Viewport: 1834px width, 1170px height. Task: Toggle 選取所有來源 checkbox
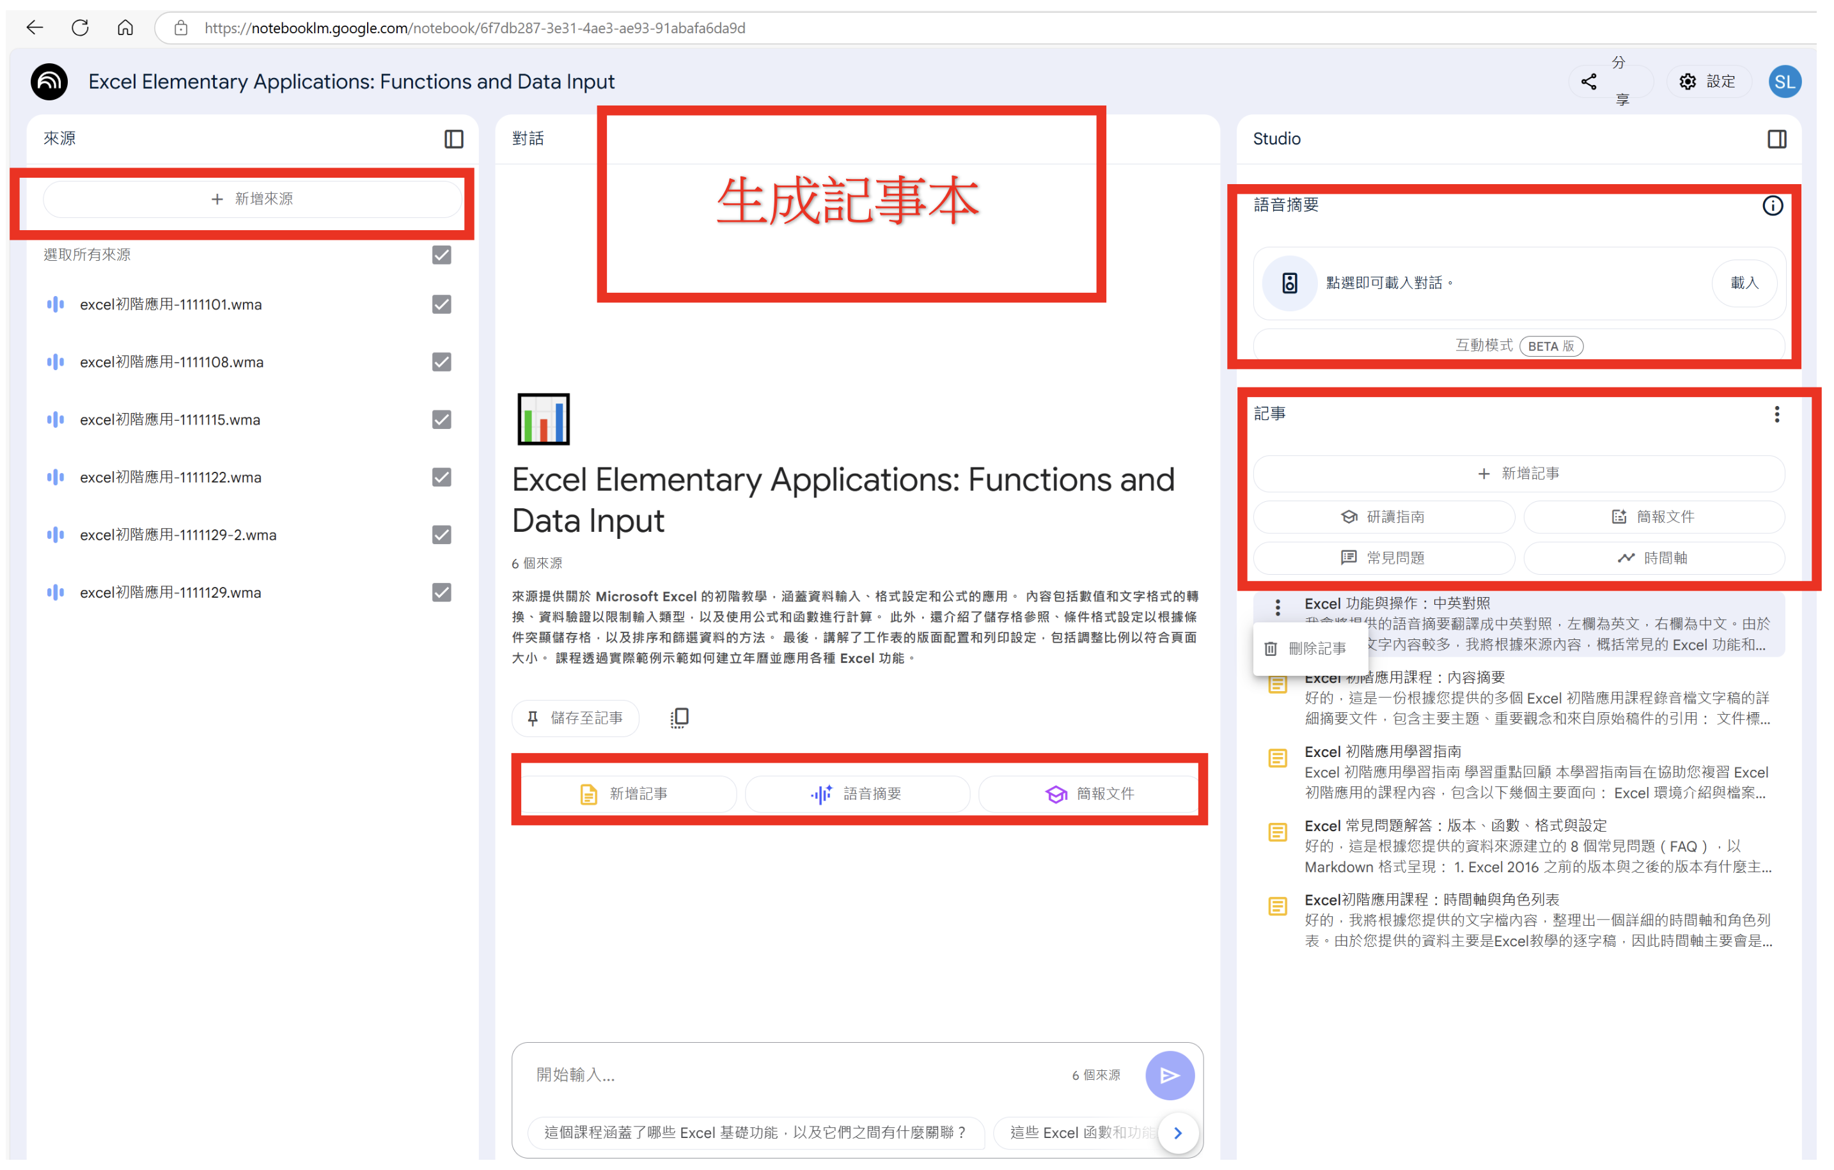(x=442, y=255)
